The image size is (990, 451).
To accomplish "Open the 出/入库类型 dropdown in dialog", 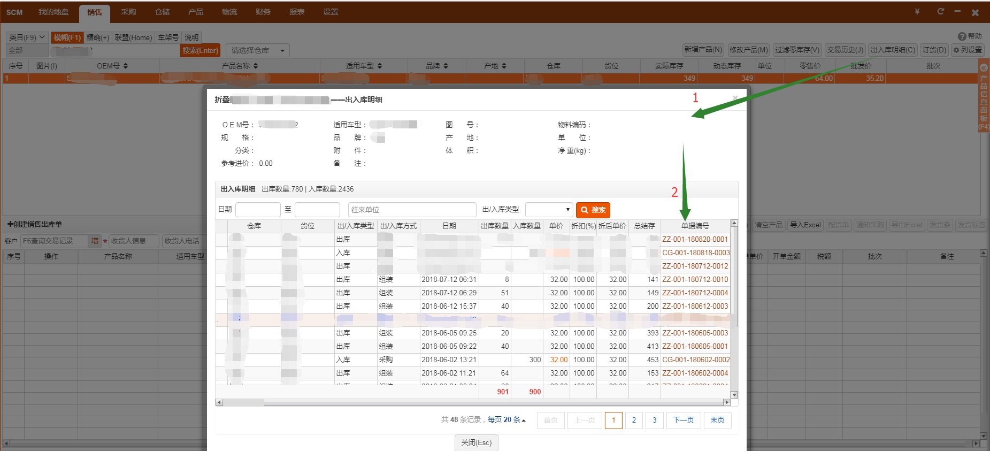I will coord(549,210).
